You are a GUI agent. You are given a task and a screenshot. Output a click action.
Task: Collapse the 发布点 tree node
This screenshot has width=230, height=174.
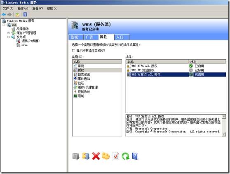coord(9,37)
